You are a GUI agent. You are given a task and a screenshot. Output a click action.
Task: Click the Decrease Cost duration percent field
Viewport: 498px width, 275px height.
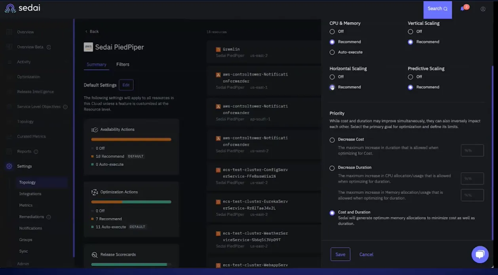(472, 151)
